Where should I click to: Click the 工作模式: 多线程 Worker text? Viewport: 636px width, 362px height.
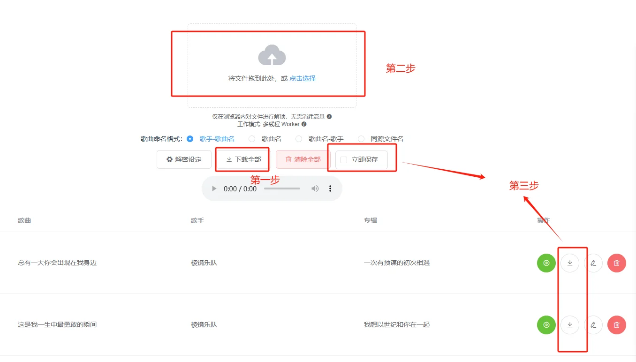268,124
